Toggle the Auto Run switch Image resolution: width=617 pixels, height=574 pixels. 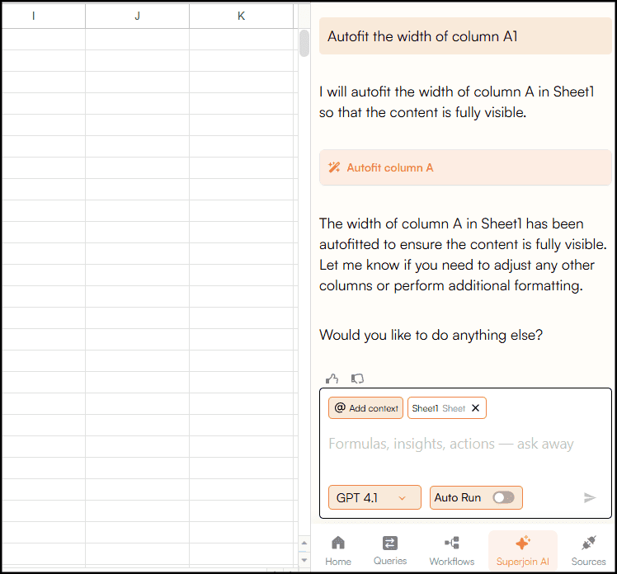pyautogui.click(x=503, y=497)
